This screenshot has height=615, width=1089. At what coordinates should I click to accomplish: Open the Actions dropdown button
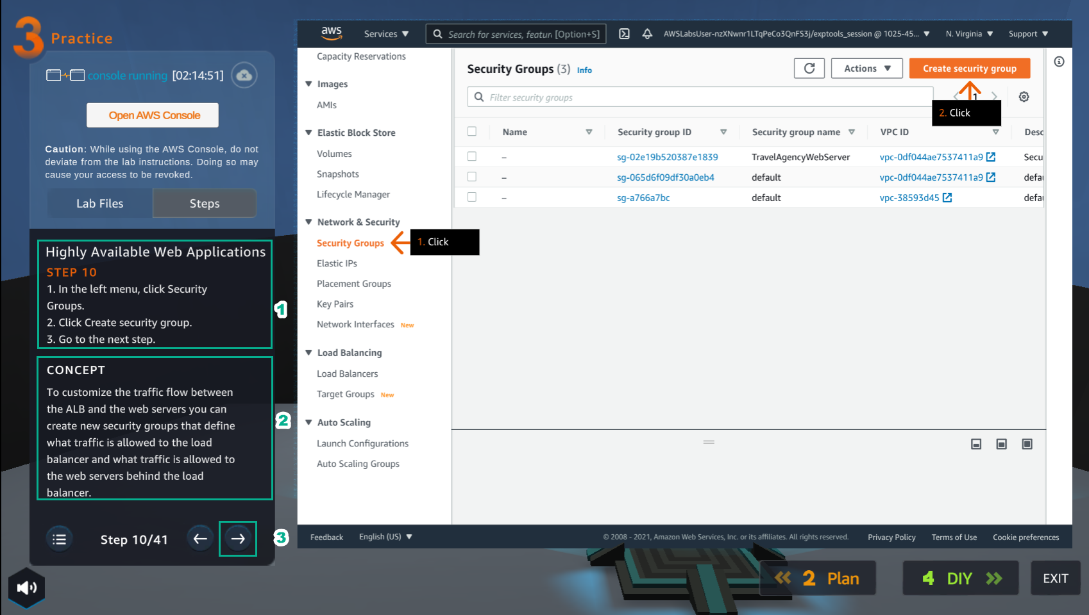tap(867, 69)
